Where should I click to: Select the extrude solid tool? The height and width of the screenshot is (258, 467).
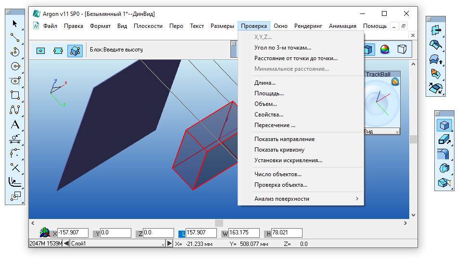[x=444, y=140]
